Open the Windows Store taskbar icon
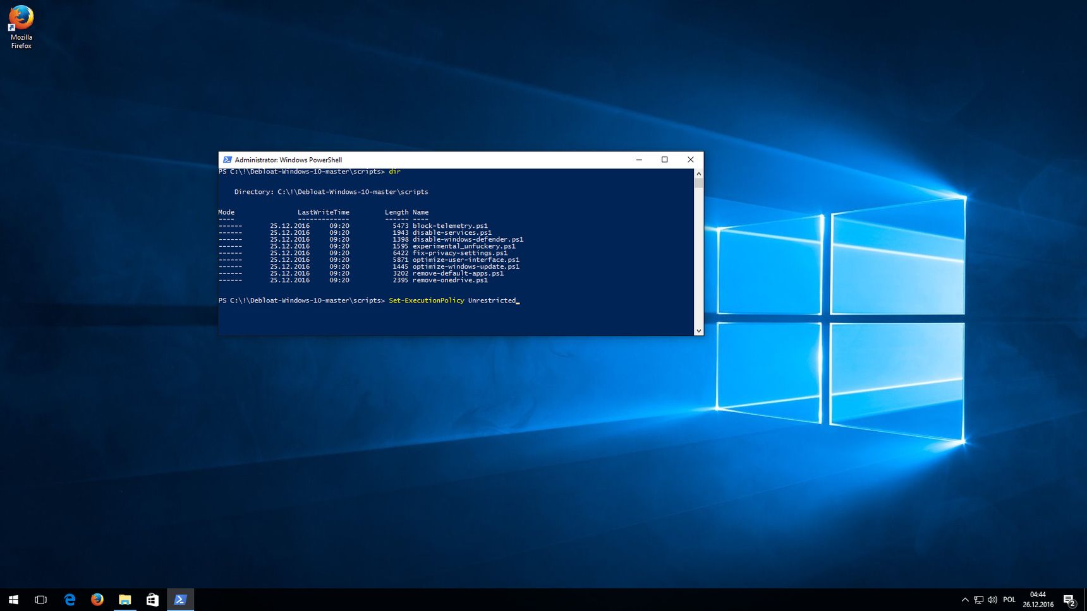Screen dimensions: 1087x611 152,600
